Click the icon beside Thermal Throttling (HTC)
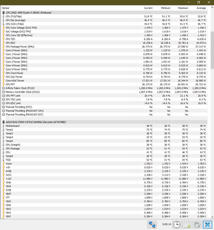 (3, 107)
